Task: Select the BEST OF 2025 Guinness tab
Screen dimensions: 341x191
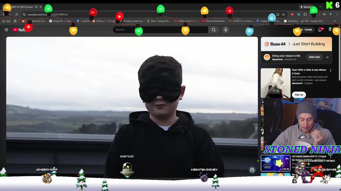Action: pyautogui.click(x=22, y=7)
